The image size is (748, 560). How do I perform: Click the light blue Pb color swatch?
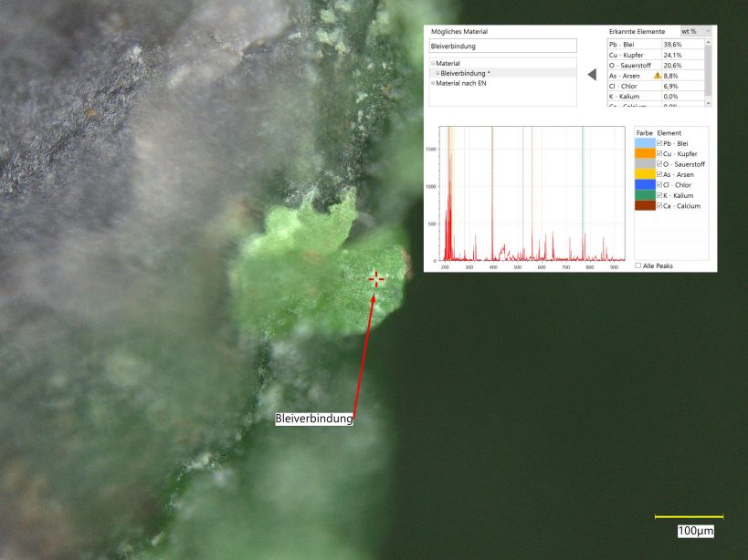pyautogui.click(x=645, y=143)
